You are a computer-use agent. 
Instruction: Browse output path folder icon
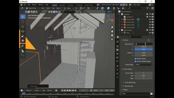point(151,94)
